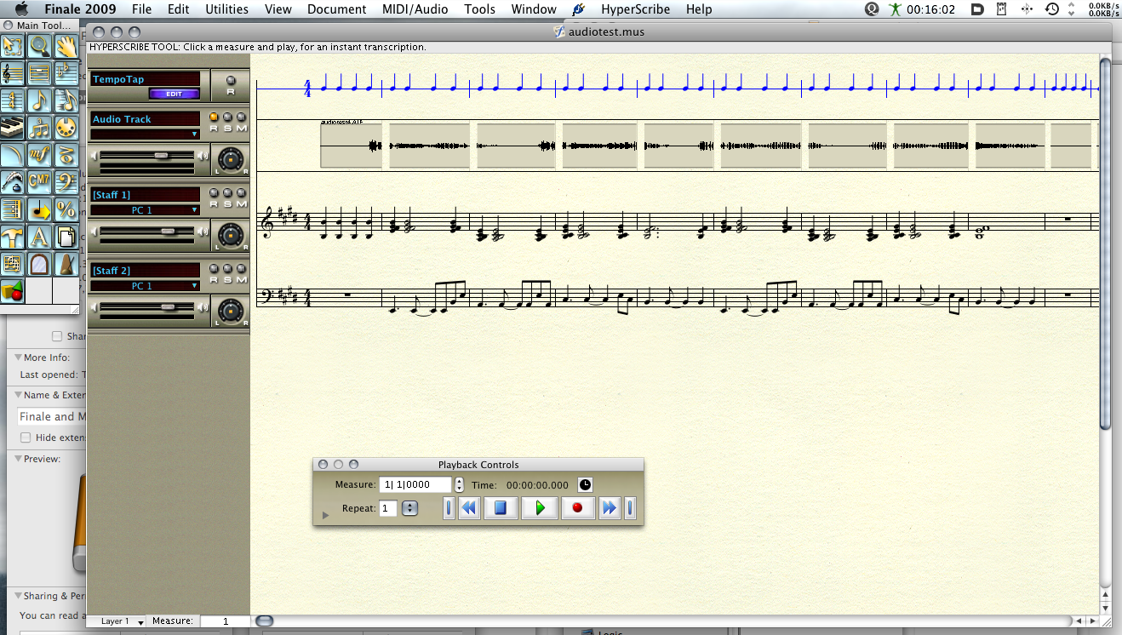Open the Utilities menu
The image size is (1122, 635).
226,9
